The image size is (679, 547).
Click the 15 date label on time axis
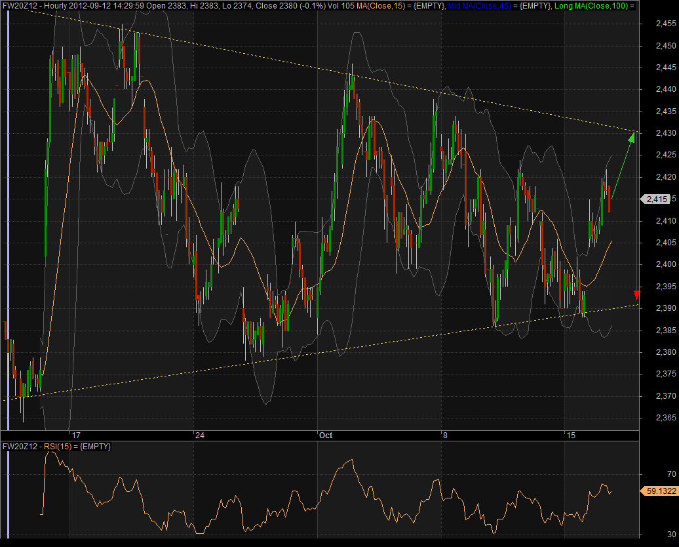[x=570, y=435]
